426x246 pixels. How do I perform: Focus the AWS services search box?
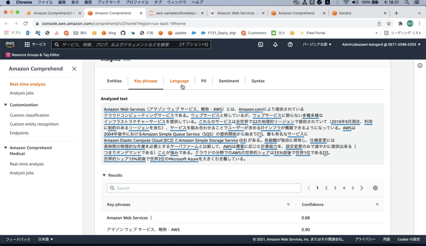(131, 44)
